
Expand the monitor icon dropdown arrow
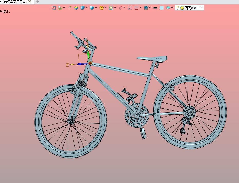click(x=150, y=8)
